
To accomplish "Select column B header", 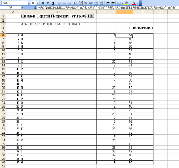I will tap(58, 12).
